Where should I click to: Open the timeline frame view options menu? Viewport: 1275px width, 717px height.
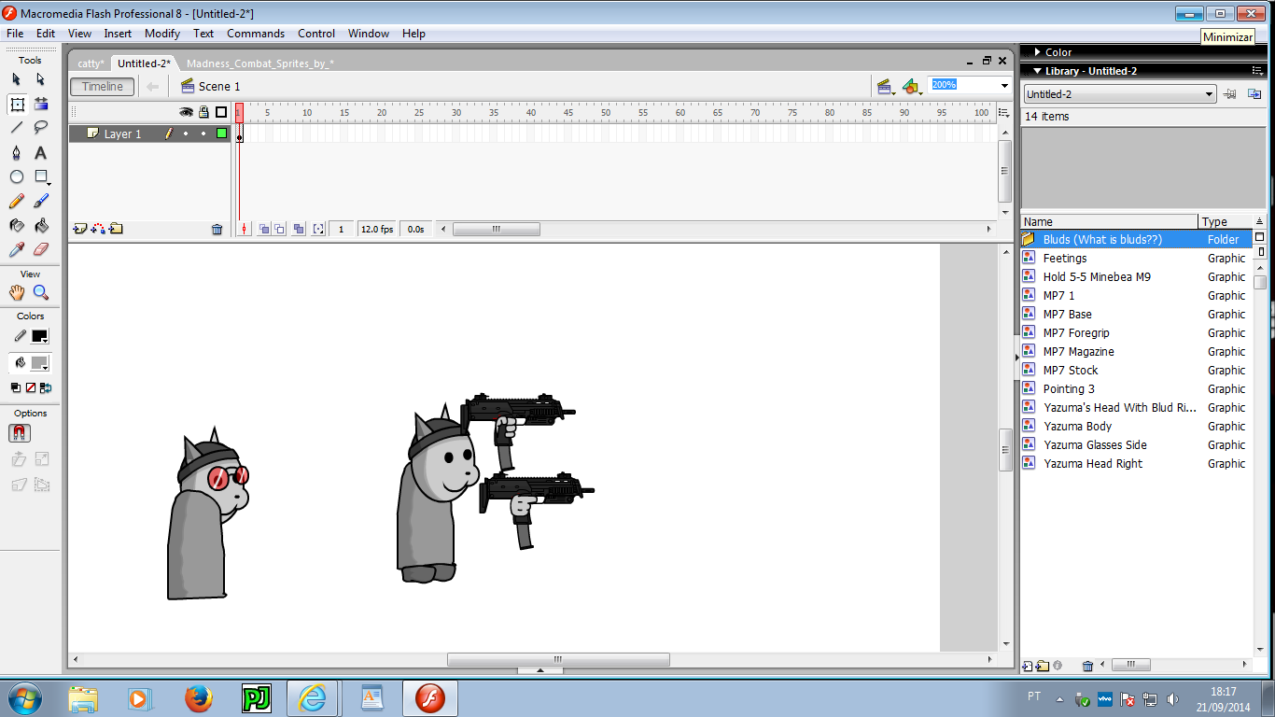click(x=1003, y=112)
